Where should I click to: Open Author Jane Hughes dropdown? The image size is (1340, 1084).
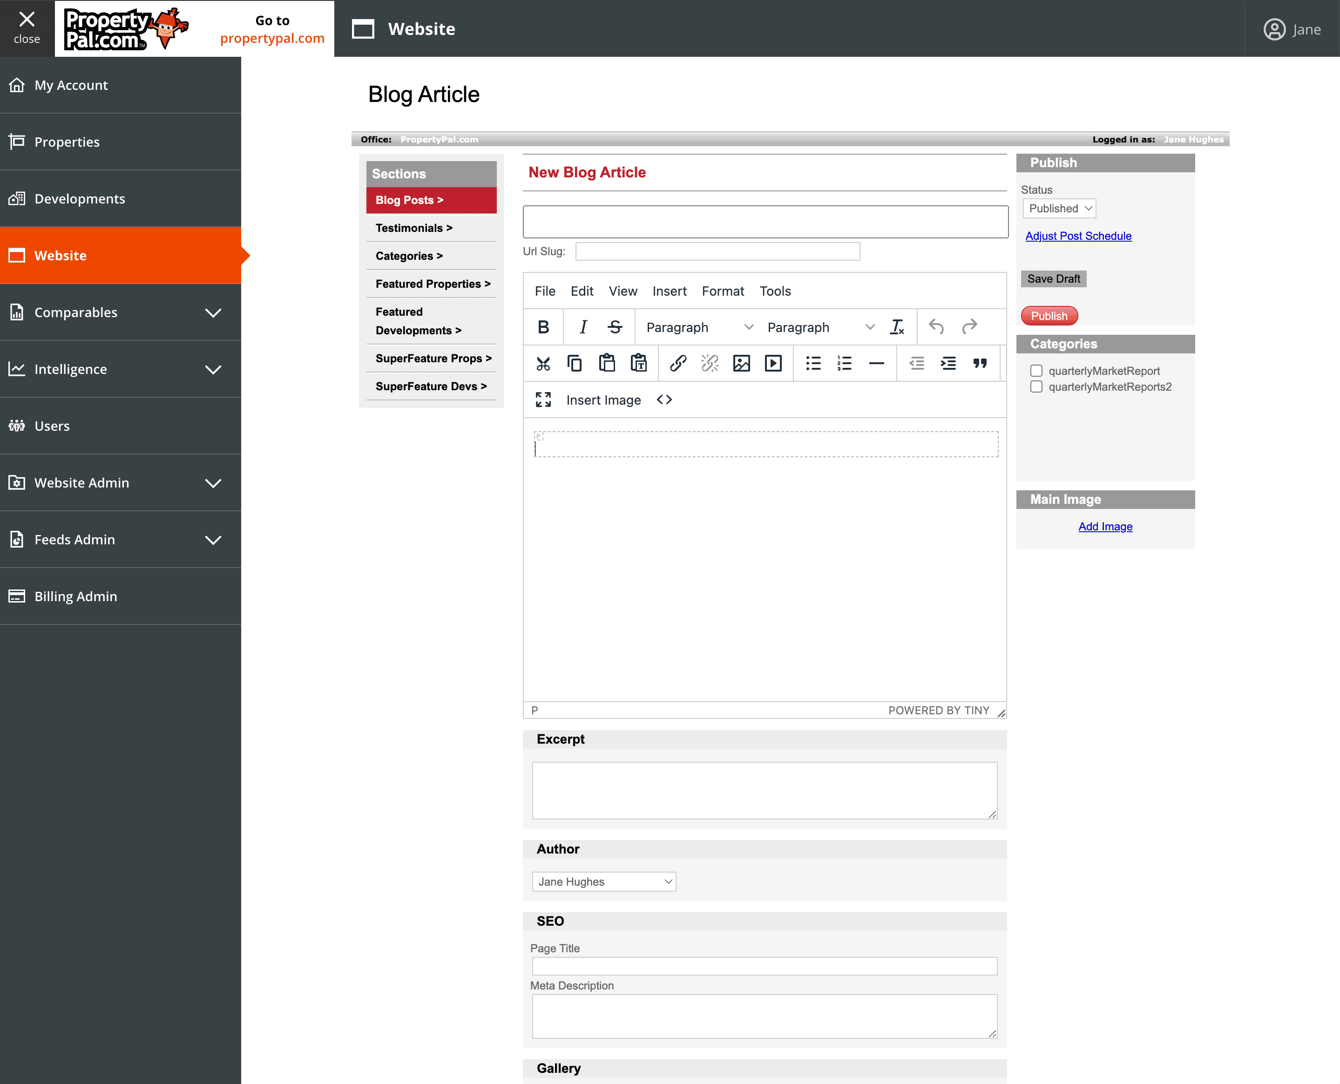(604, 882)
